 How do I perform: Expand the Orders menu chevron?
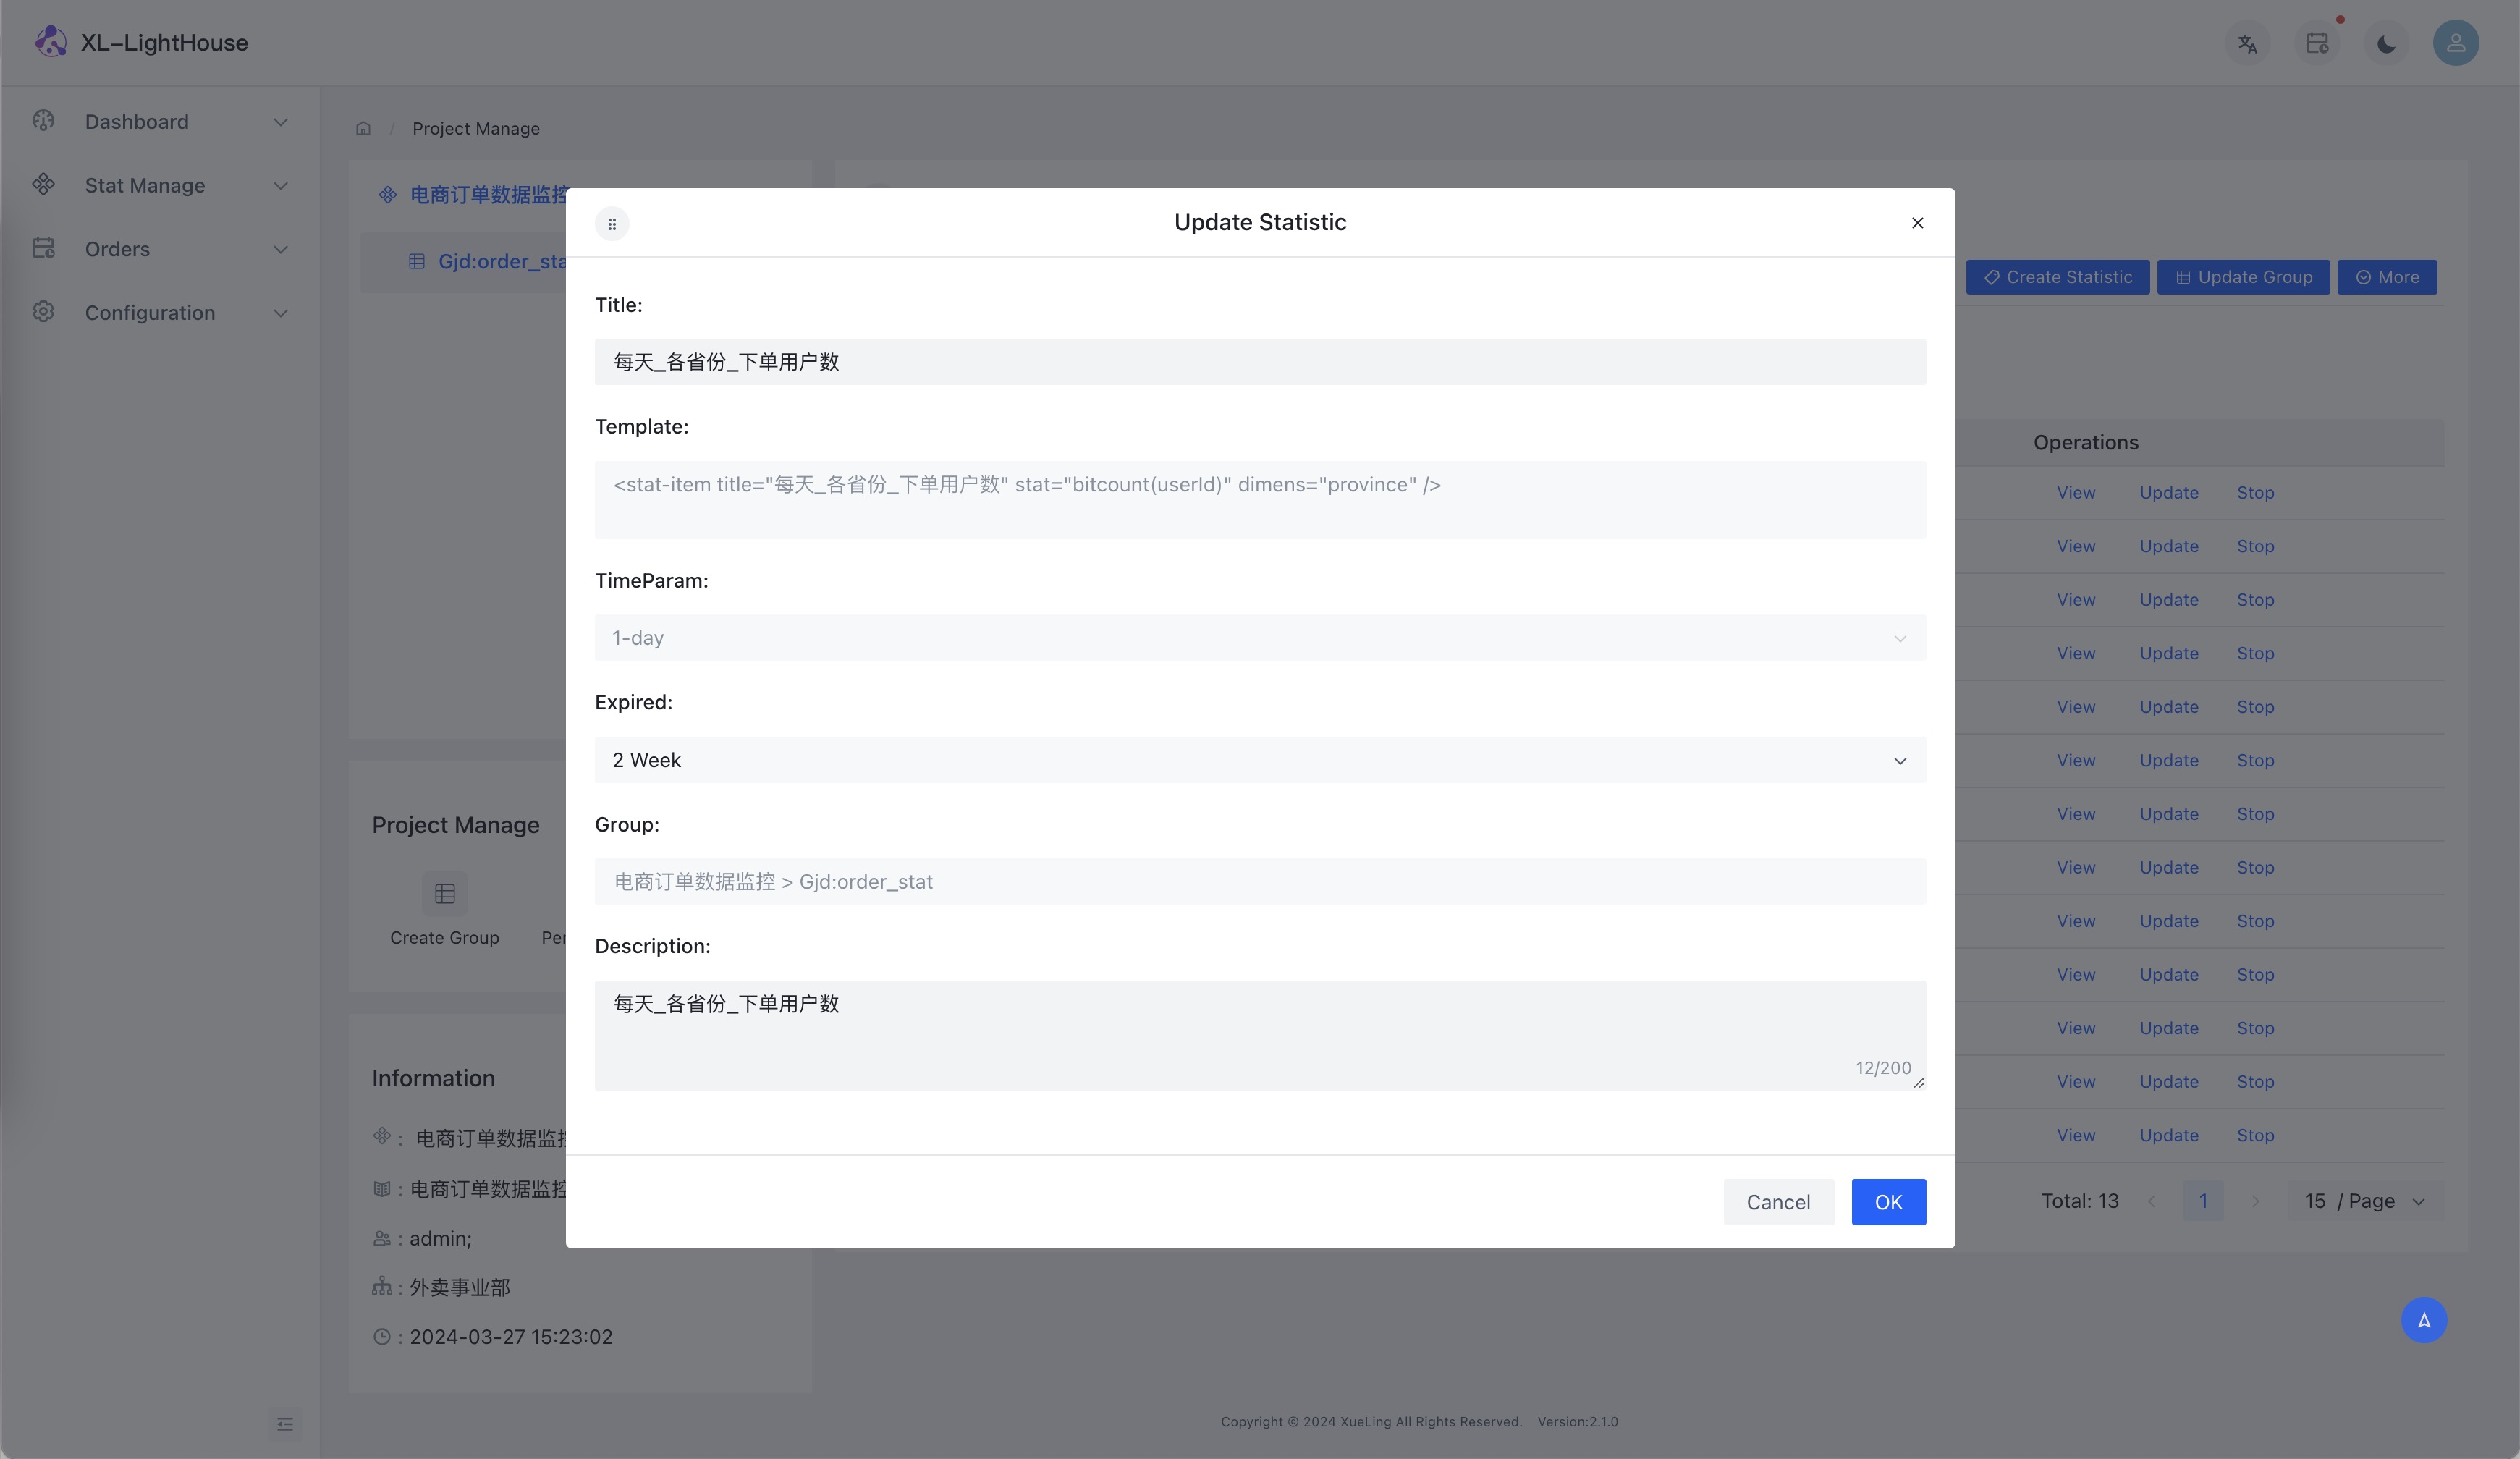tap(281, 249)
